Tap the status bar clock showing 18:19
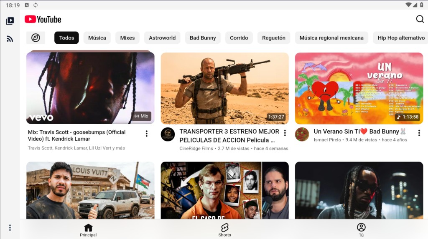 [x=13, y=5]
